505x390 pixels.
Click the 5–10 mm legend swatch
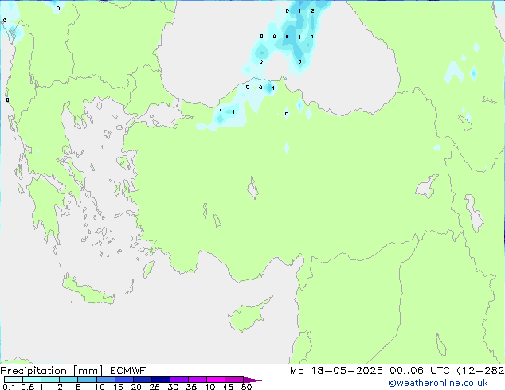[87, 380]
